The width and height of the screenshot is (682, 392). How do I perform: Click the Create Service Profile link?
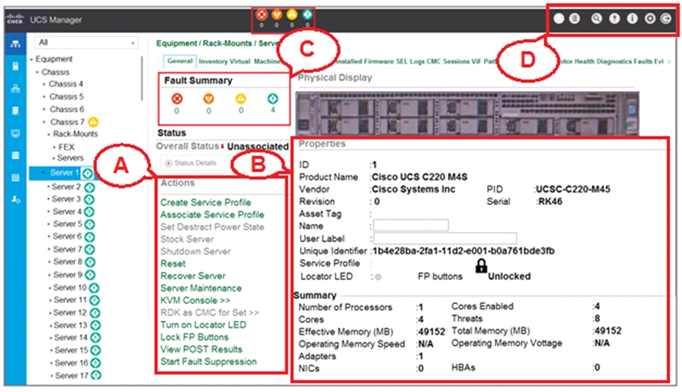click(x=206, y=203)
